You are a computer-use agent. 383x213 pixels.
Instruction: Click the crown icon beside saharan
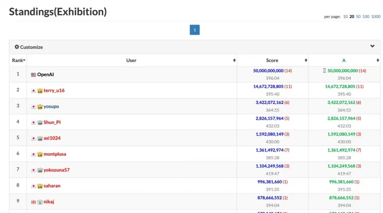tap(40, 186)
